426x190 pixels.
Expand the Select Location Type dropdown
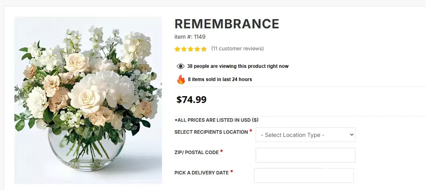305,135
